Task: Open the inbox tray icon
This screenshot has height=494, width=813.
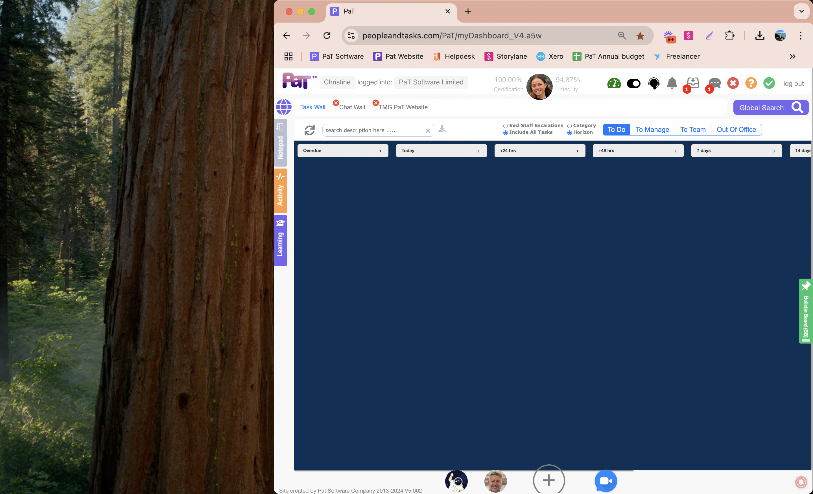Action: tap(692, 82)
